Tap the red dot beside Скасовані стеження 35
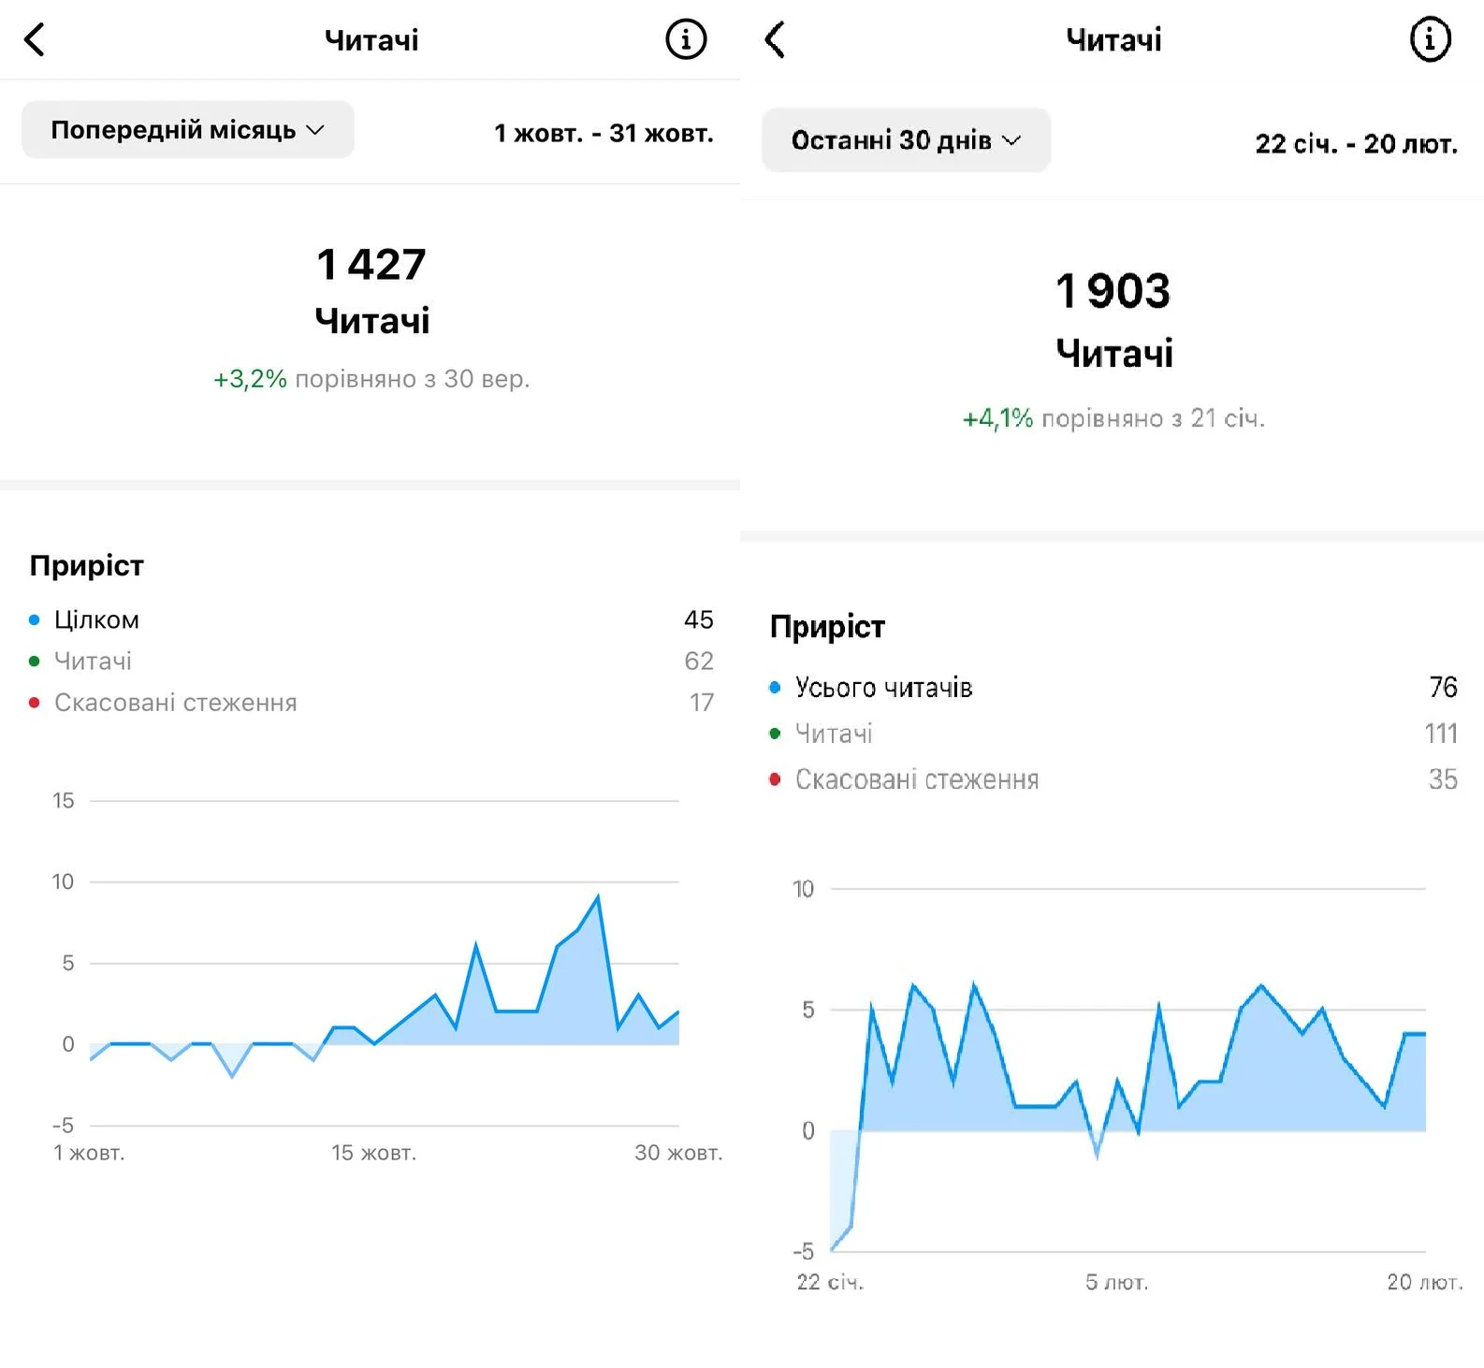 coord(775,779)
